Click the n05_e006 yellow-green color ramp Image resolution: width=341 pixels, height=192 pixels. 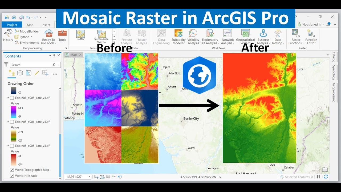13,136
